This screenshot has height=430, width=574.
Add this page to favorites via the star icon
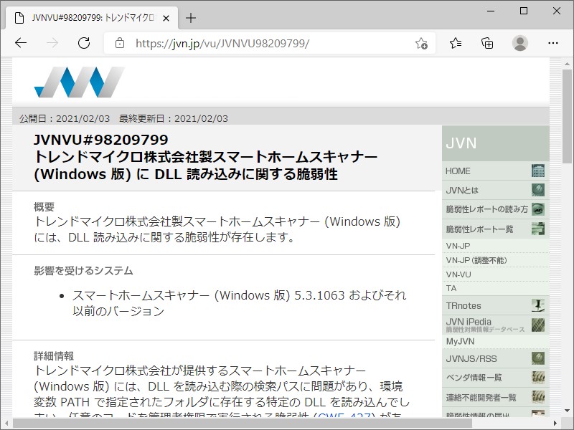coord(423,43)
